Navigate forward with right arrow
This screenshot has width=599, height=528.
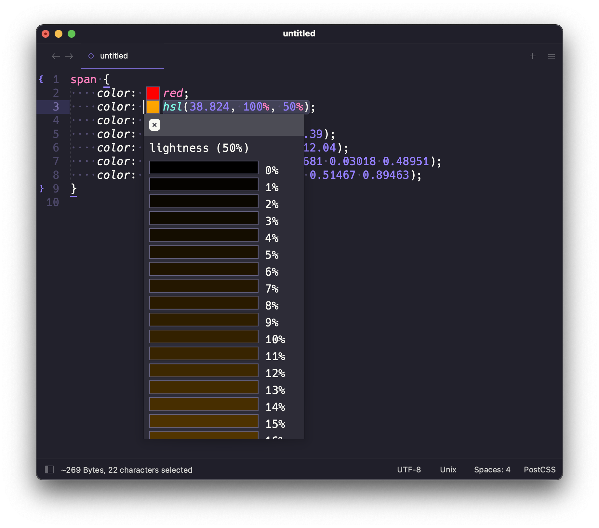click(x=69, y=56)
